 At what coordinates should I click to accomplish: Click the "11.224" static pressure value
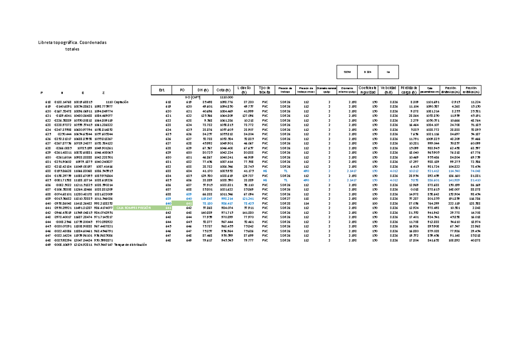coord(475,102)
